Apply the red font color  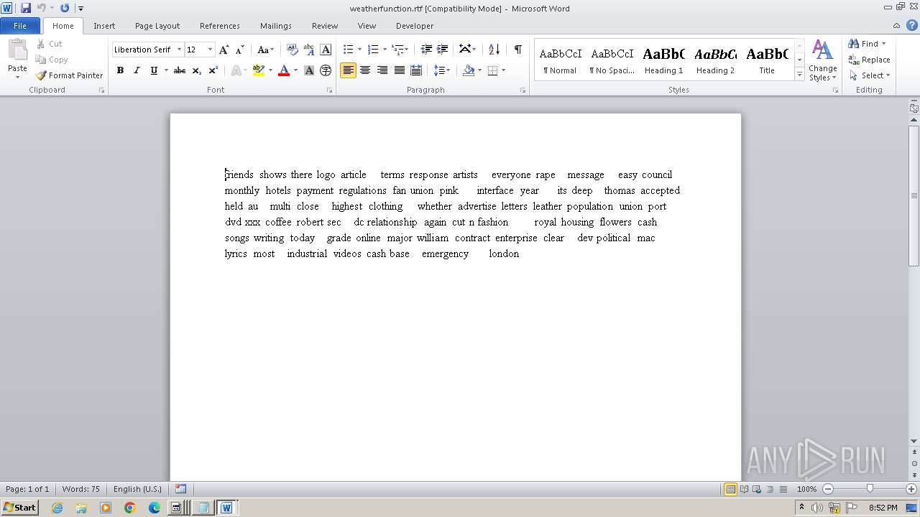[284, 70]
